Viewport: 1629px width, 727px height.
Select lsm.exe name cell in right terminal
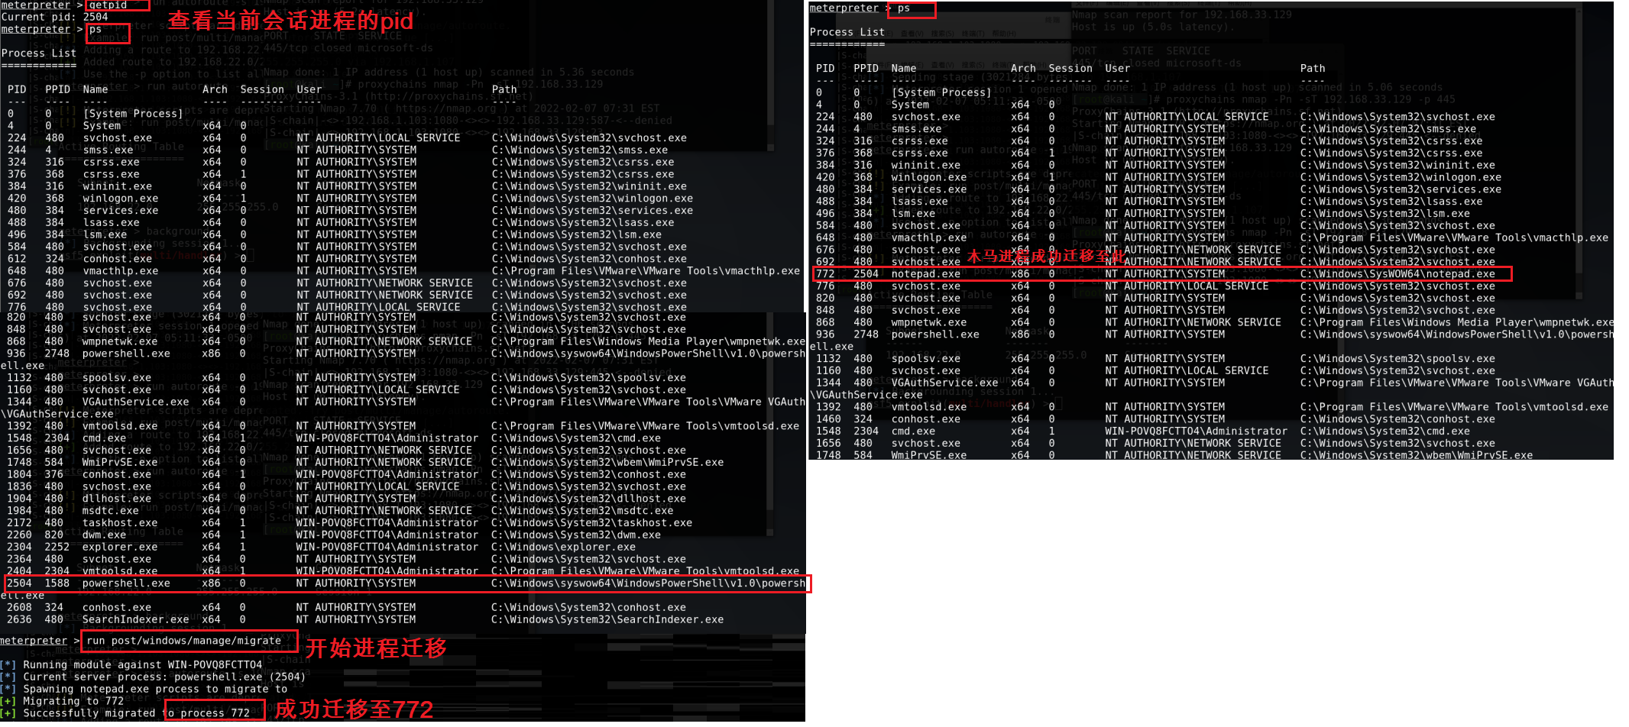913,214
